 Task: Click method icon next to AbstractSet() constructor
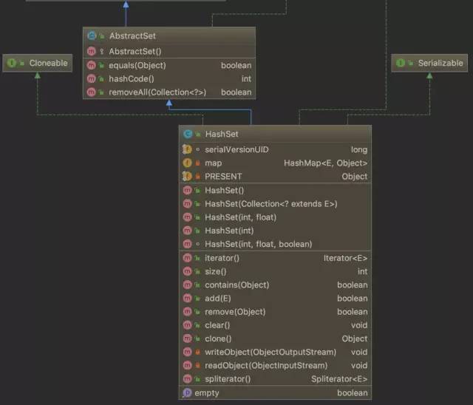(x=92, y=51)
